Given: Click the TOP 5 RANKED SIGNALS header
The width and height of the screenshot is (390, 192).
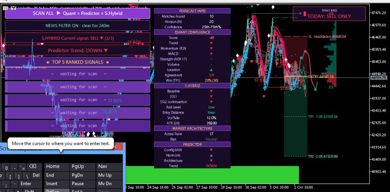Looking at the screenshot, I should 78,62.
